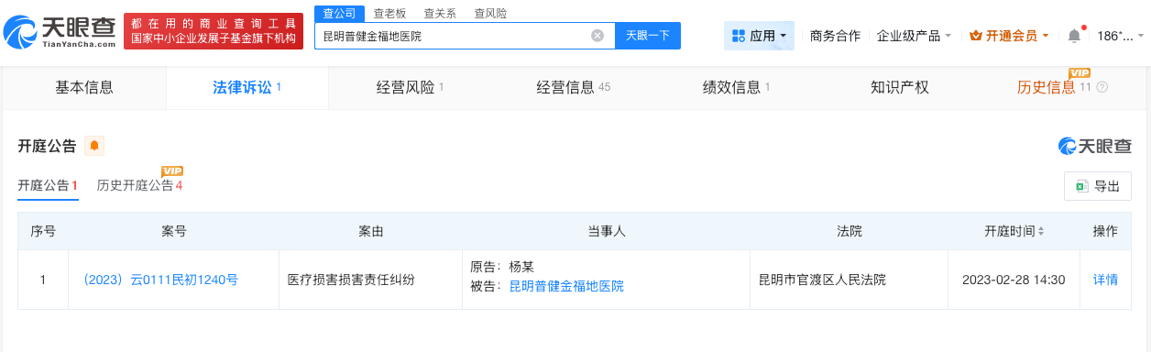Select the 查公司 search tab
The image size is (1151, 352).
[x=340, y=14]
